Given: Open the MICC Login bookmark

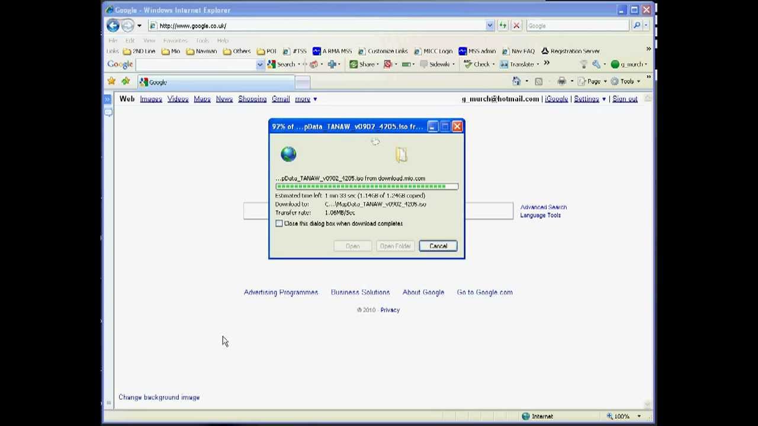Looking at the screenshot, I should [433, 51].
